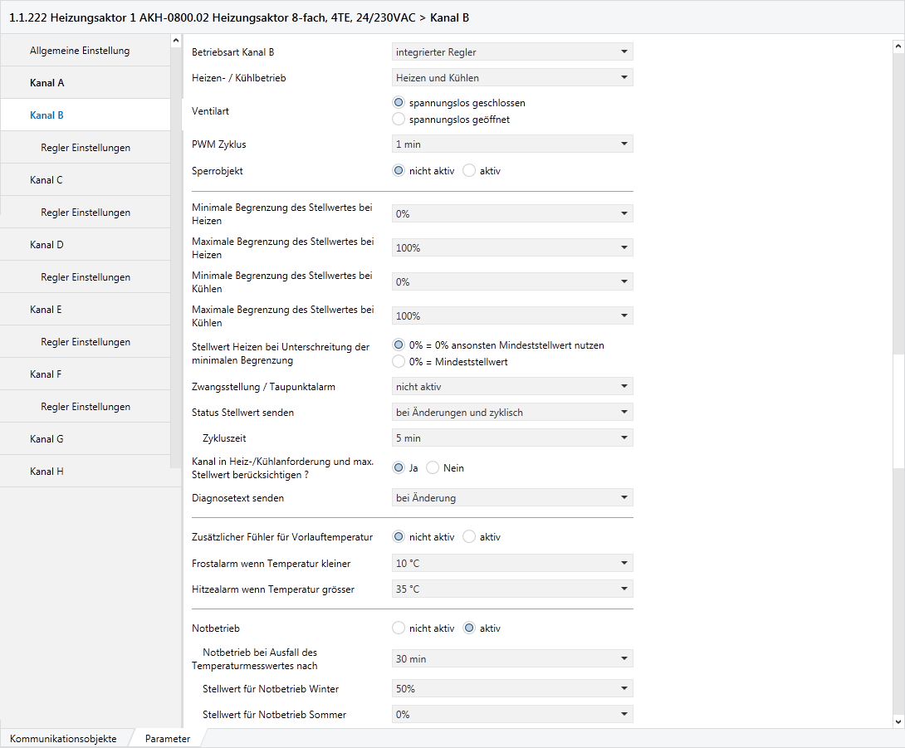Open the Betriebsart Kanal B dropdown
905x748 pixels.
(x=512, y=52)
